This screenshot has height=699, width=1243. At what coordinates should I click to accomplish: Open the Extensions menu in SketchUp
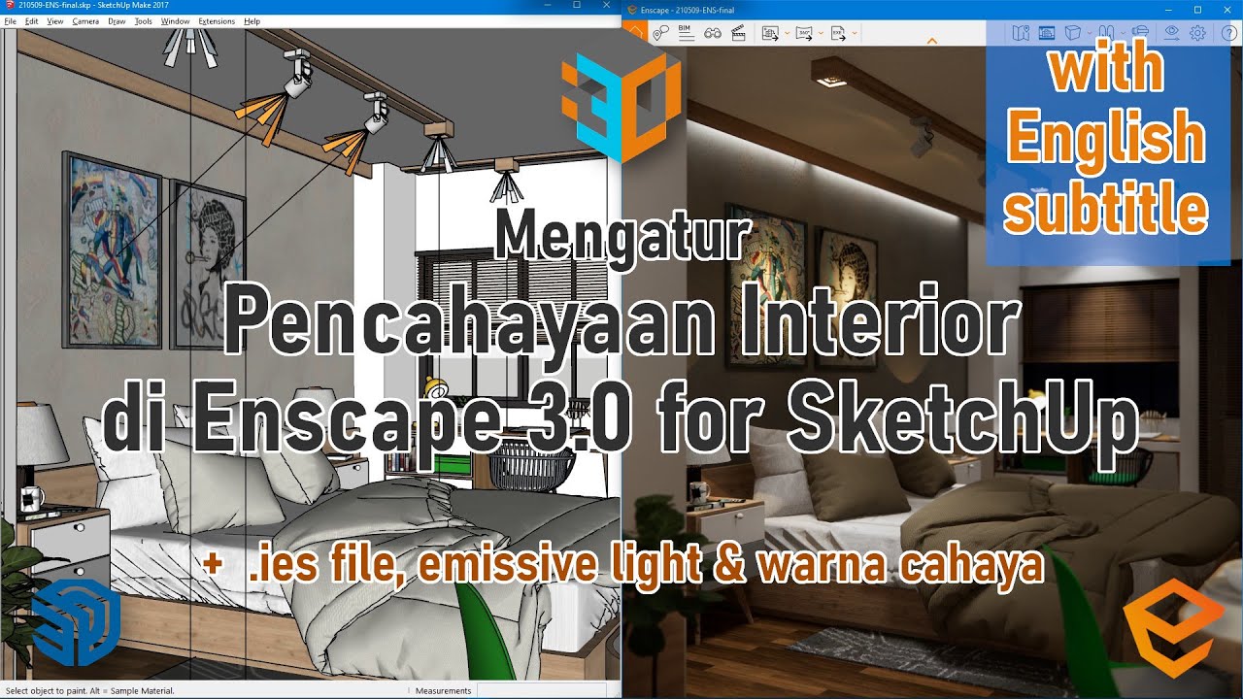click(x=217, y=20)
